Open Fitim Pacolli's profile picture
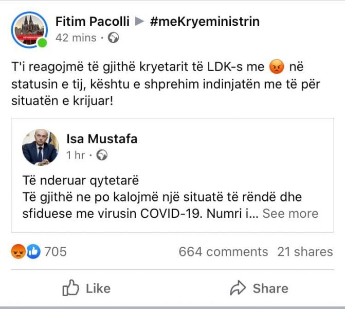Screen dimensions: 345x309 tap(29, 29)
